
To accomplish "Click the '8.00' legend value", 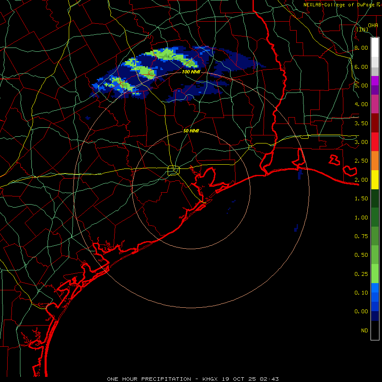I will pyautogui.click(x=361, y=48).
